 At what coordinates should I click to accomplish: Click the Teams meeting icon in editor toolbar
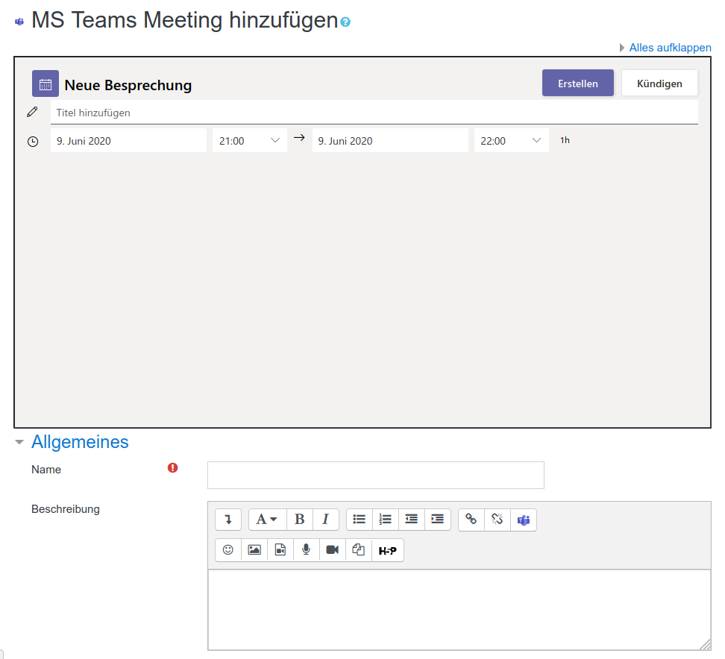524,520
